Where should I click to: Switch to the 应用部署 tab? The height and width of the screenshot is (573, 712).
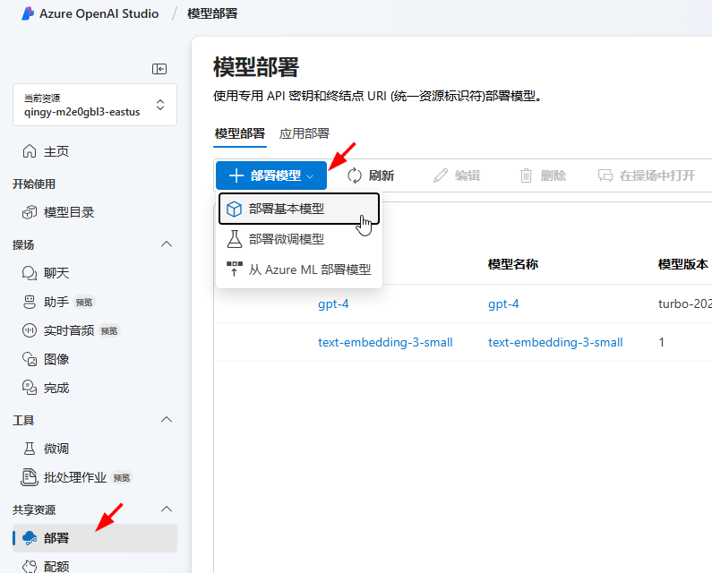(x=305, y=133)
